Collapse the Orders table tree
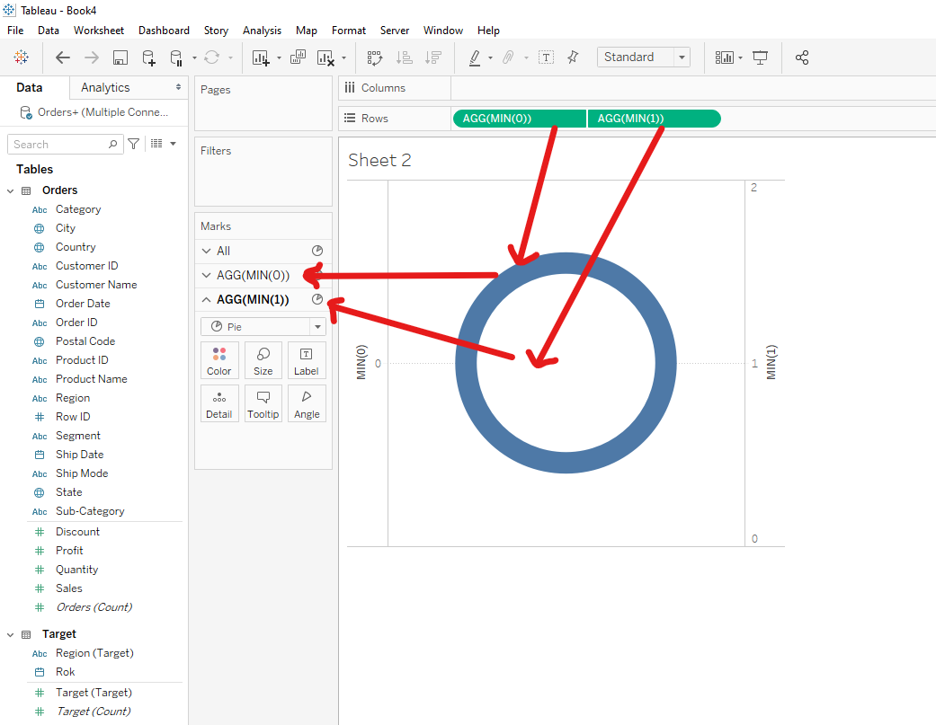This screenshot has width=936, height=725. pos(11,190)
